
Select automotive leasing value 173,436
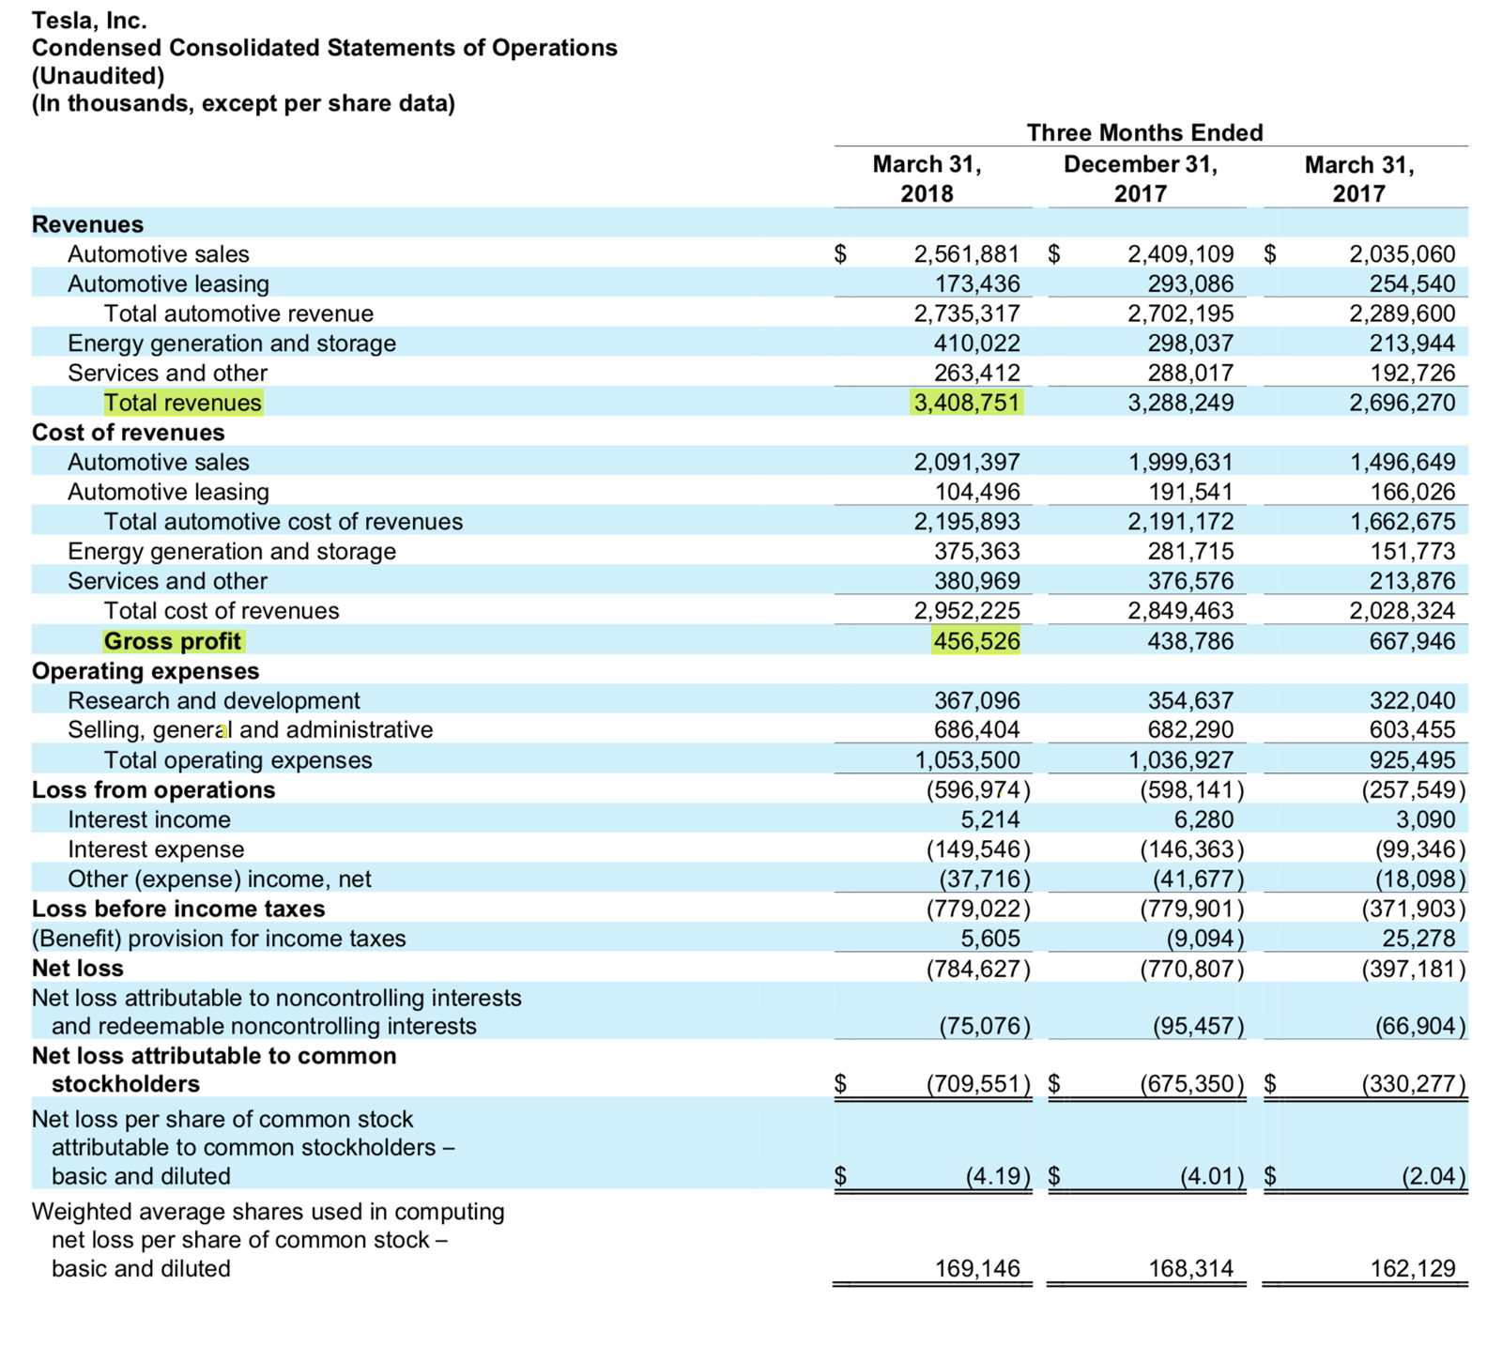(x=977, y=283)
